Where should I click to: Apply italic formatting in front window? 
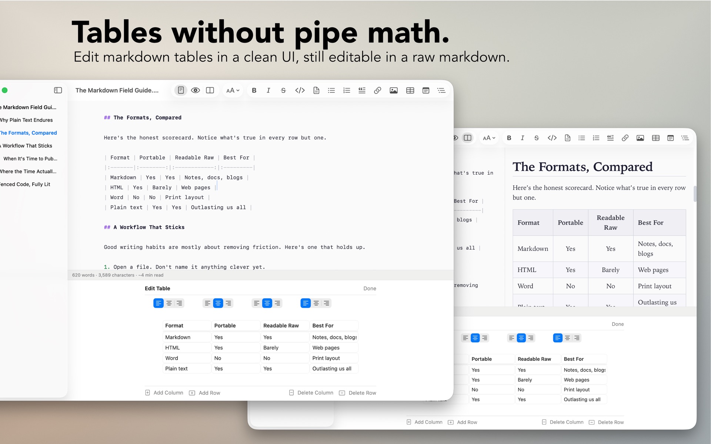(268, 90)
